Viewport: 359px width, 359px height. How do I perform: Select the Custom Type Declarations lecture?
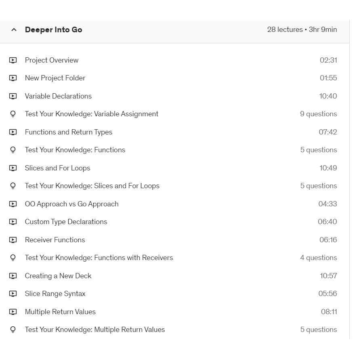point(66,222)
